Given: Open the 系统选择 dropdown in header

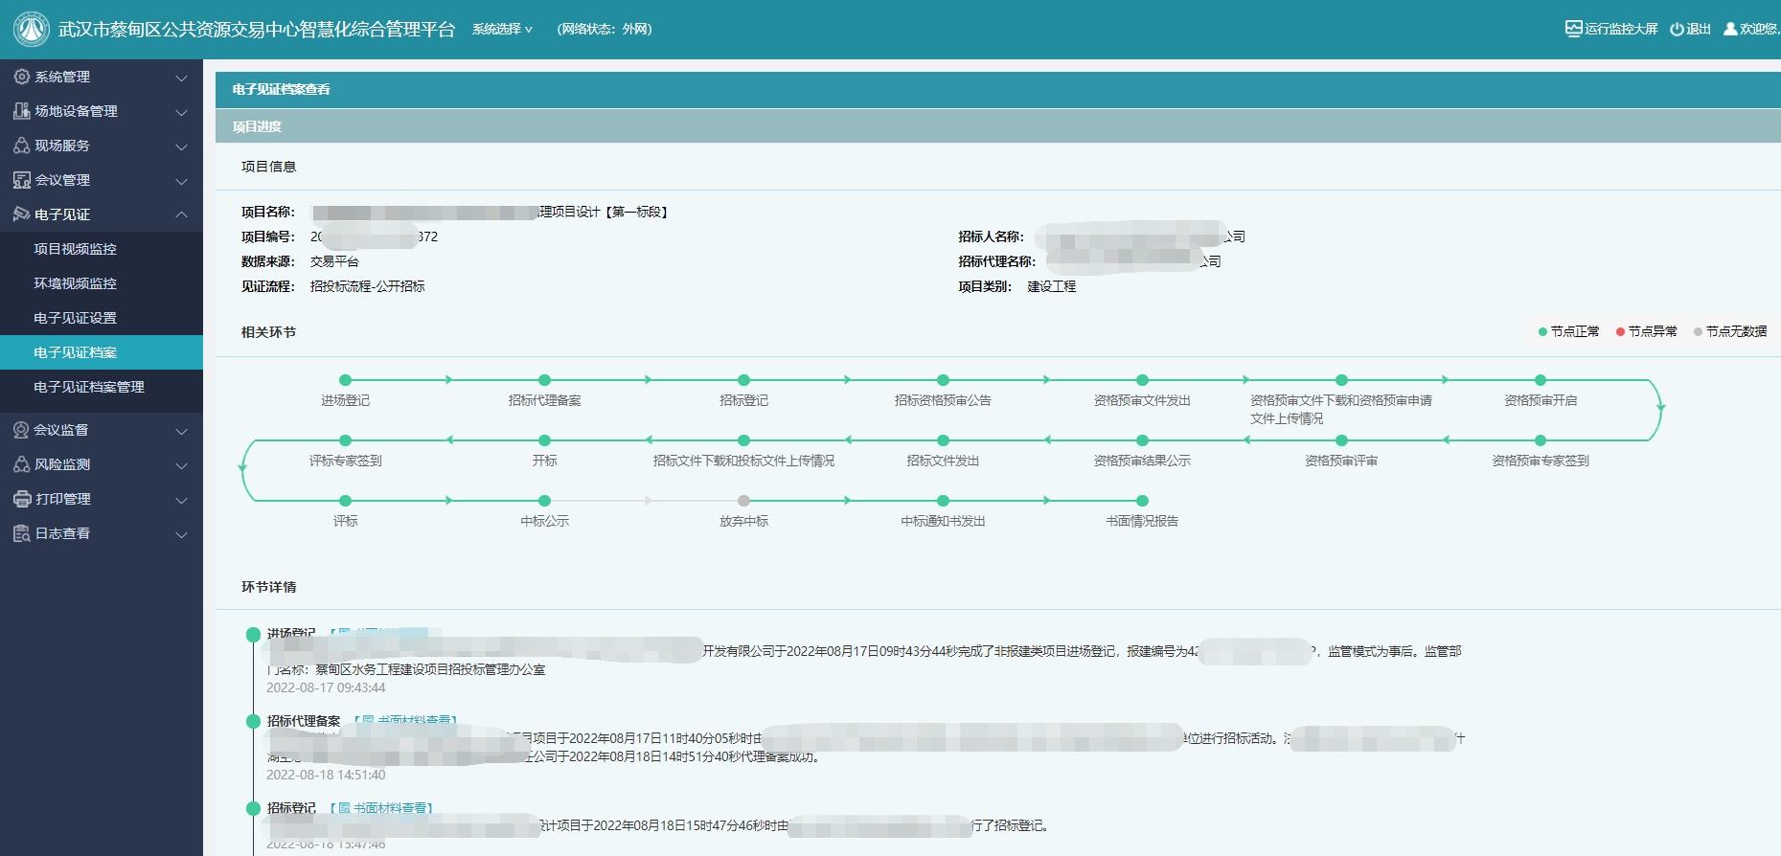Looking at the screenshot, I should point(502,29).
